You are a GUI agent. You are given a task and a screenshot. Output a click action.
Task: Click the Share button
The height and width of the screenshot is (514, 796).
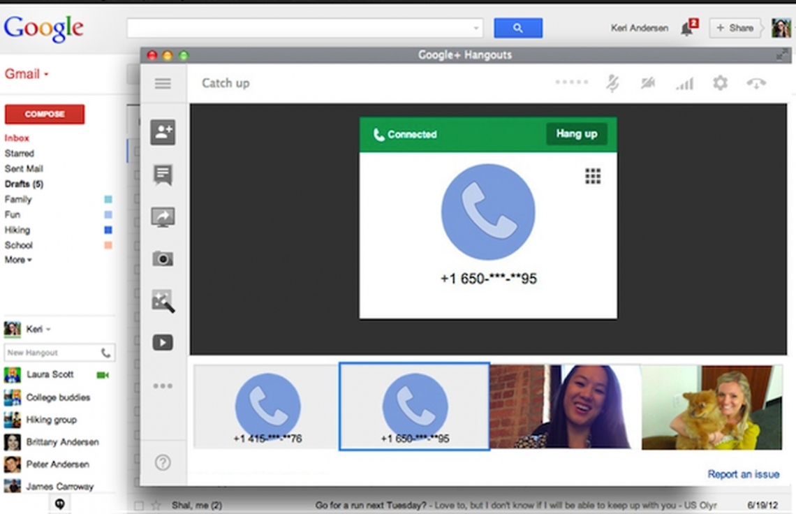[x=735, y=28]
